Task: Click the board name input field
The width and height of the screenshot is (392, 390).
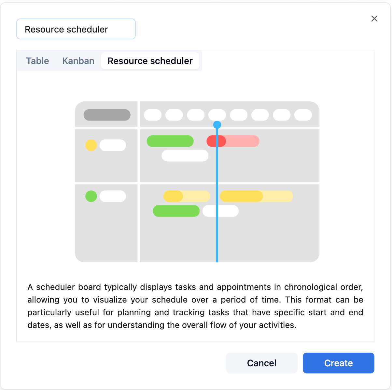Action: coord(76,29)
